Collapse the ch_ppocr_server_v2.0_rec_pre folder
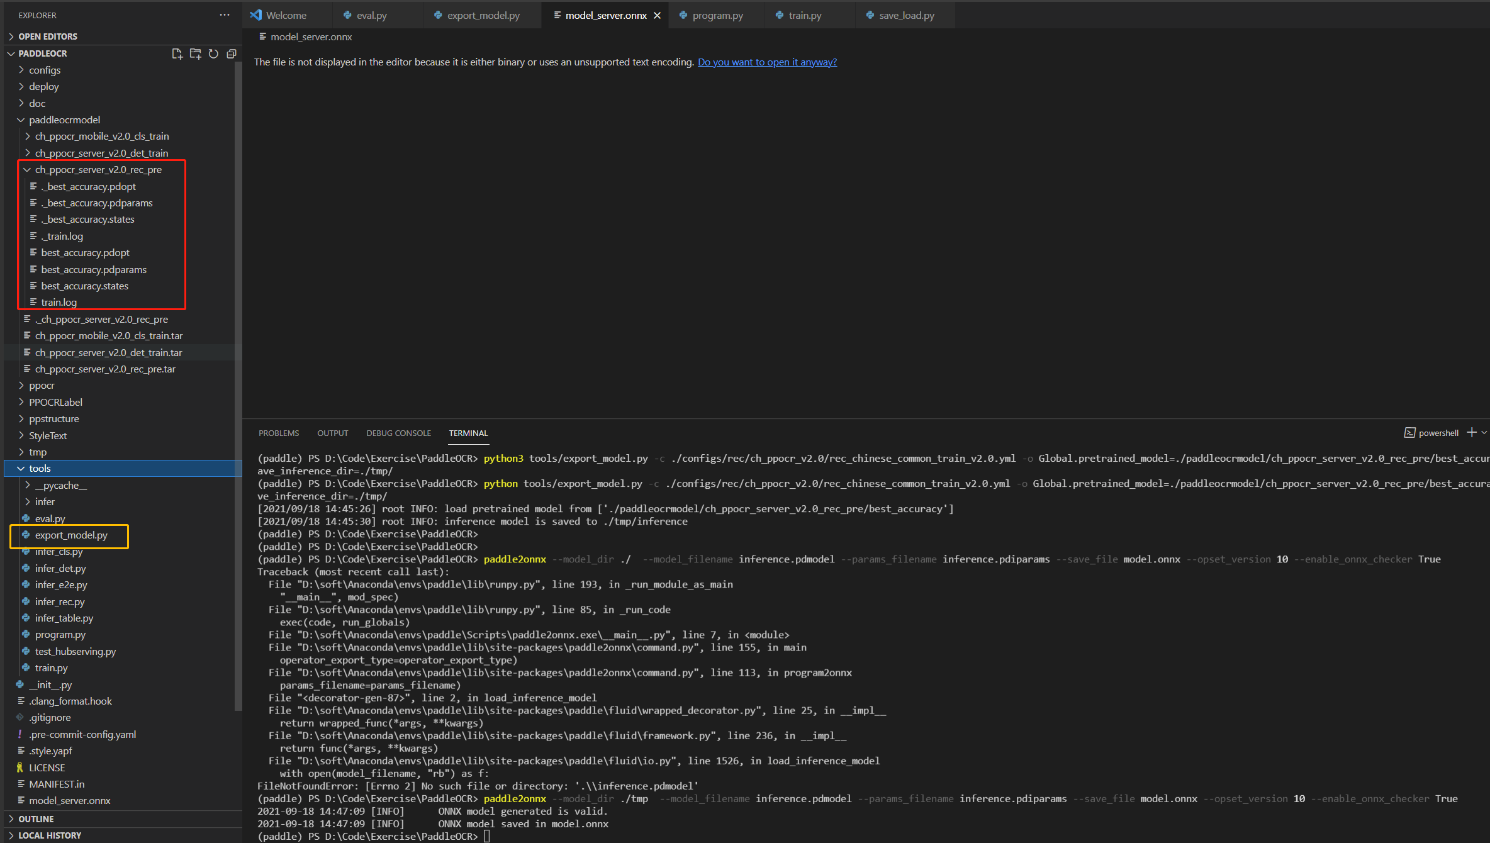This screenshot has width=1490, height=843. (x=27, y=170)
